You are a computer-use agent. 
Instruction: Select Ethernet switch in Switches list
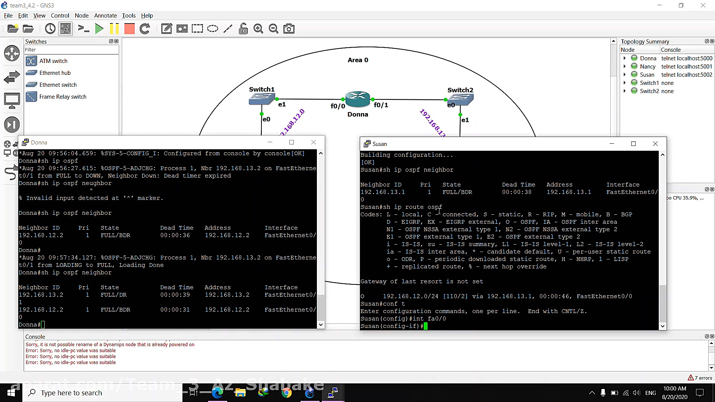[58, 85]
